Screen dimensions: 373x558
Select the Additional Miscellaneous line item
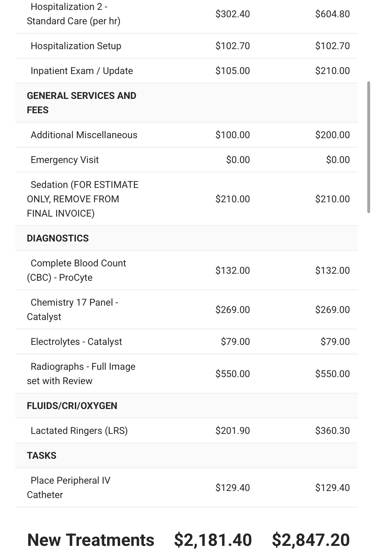(x=186, y=135)
